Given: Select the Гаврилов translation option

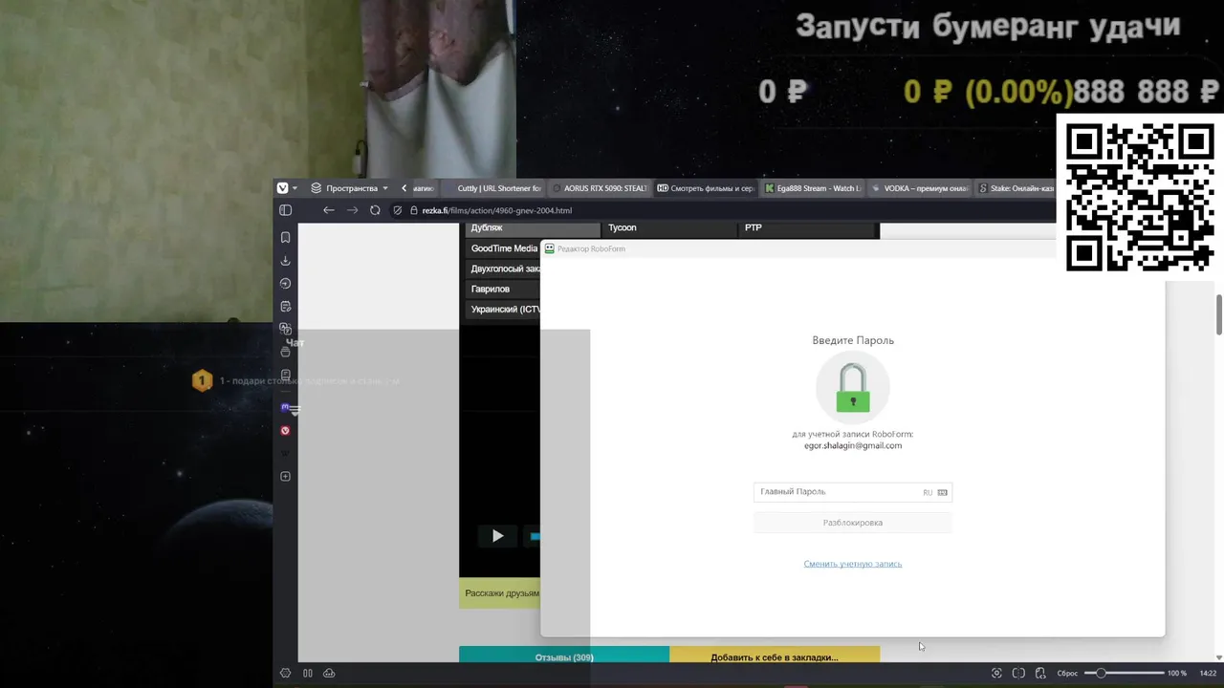Looking at the screenshot, I should 503,289.
